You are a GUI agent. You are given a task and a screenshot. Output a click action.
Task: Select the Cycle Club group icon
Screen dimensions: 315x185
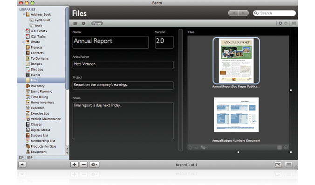(32, 20)
